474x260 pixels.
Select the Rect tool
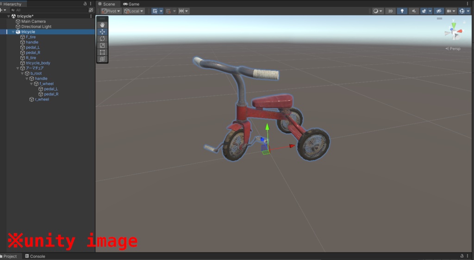click(102, 52)
